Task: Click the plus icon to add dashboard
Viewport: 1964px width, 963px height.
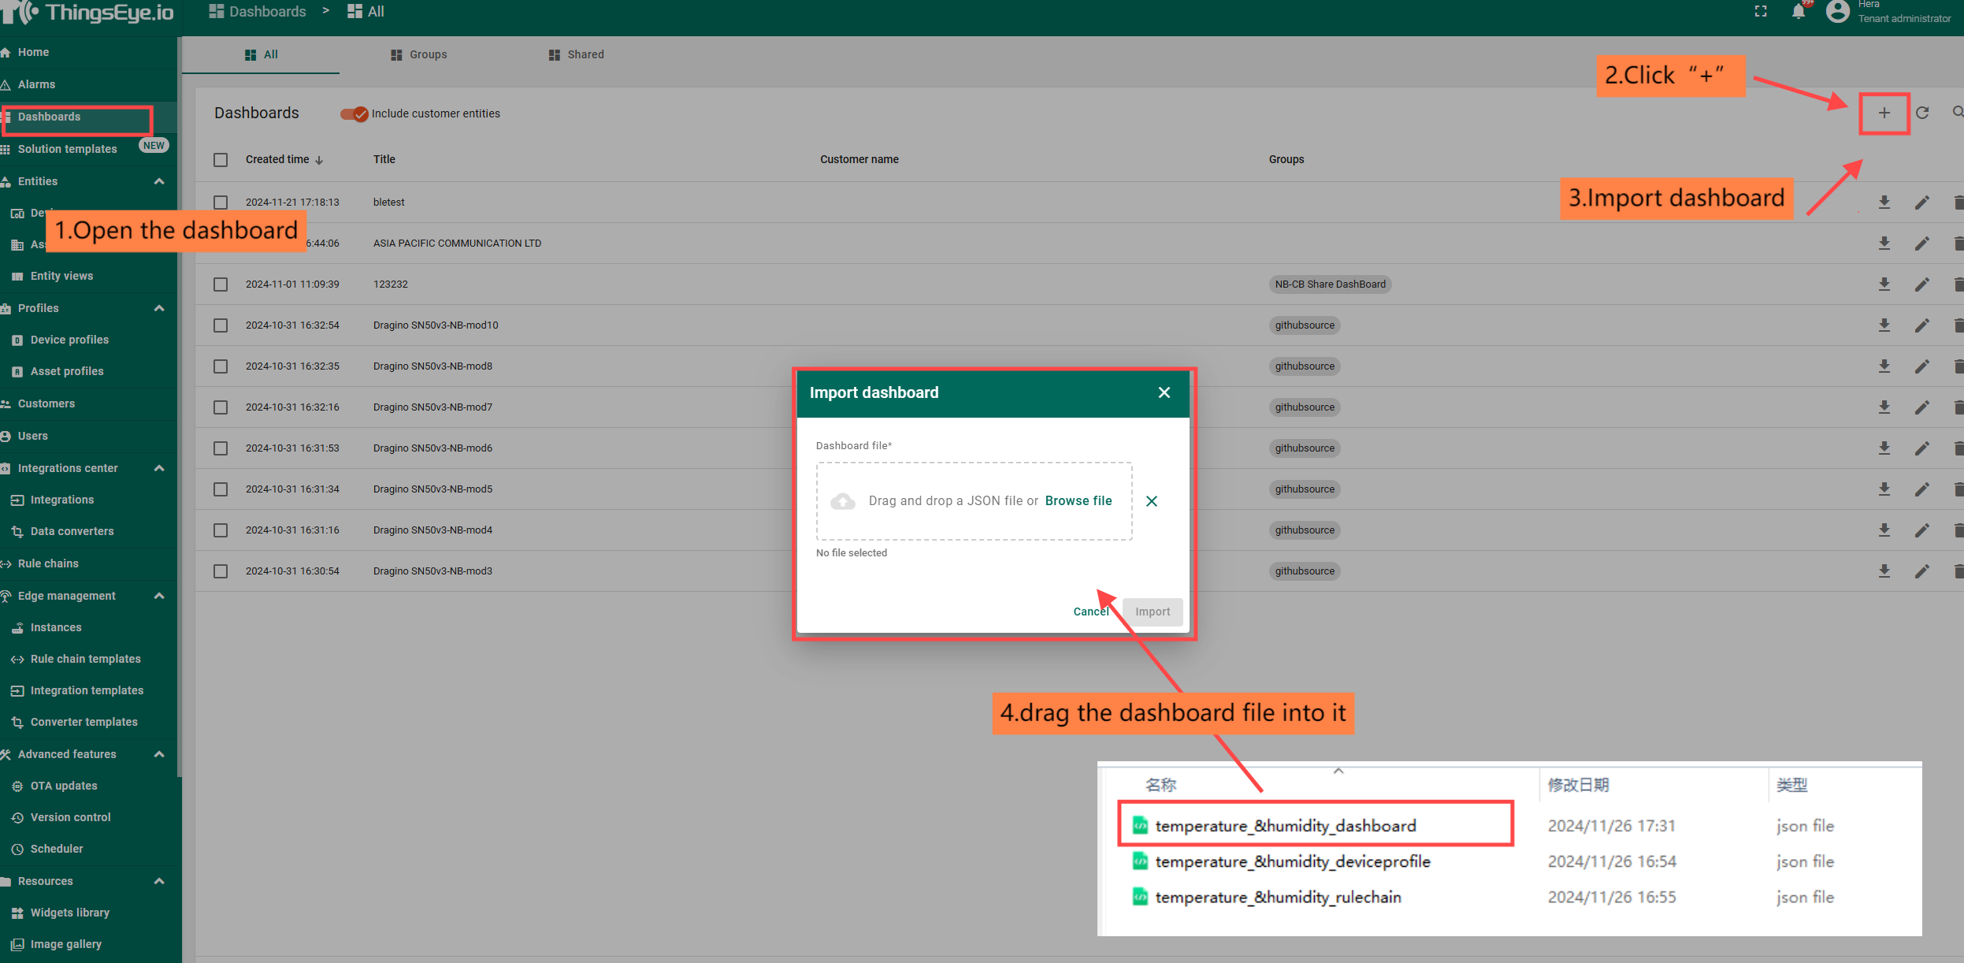Action: tap(1884, 113)
